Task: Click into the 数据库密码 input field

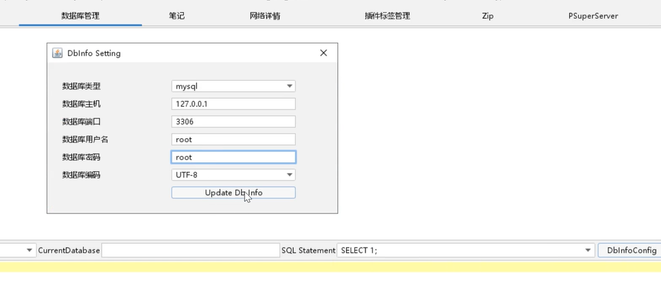Action: tap(233, 157)
